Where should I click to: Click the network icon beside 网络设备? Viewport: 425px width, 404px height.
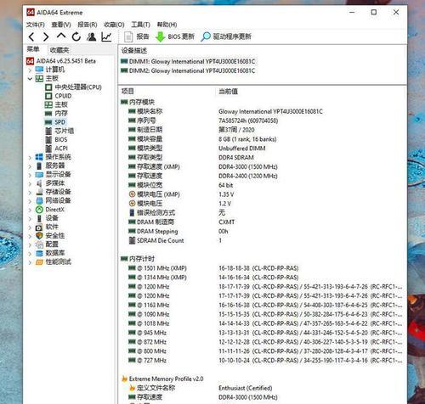[39, 201]
